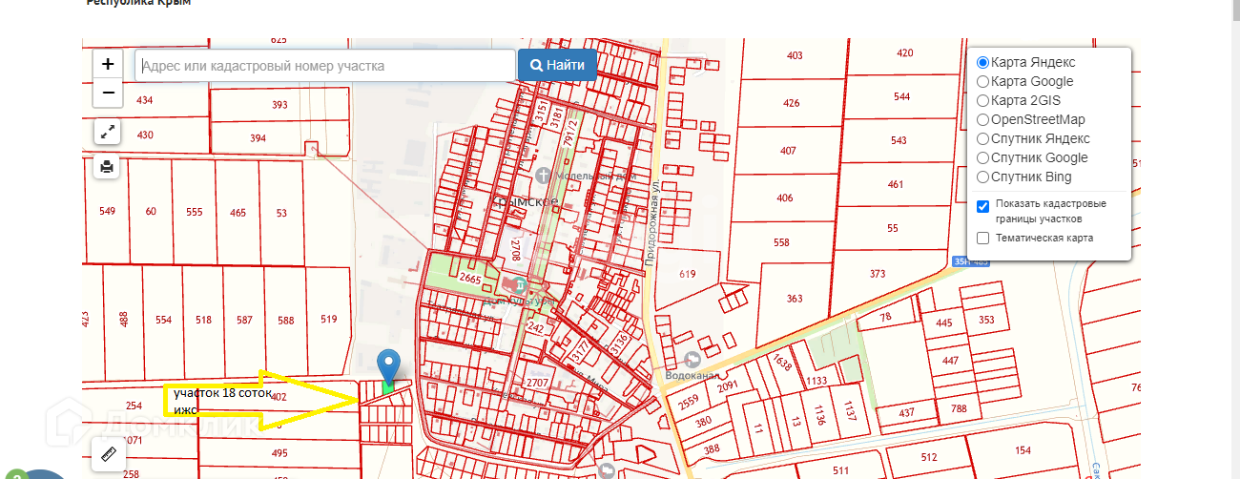Select Карта 2GIS radio option
This screenshot has height=479, width=1240.
[982, 100]
